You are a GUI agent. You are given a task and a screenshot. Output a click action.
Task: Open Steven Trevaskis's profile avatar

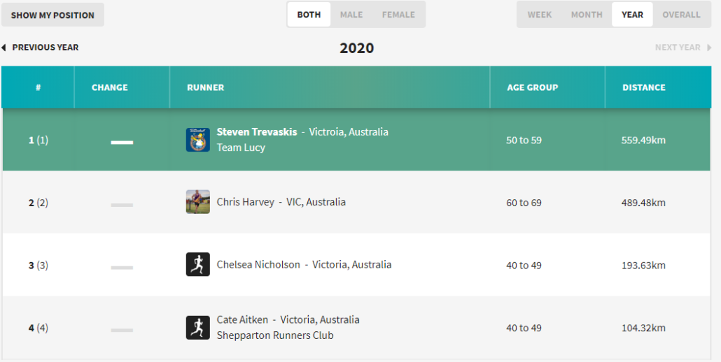(x=197, y=140)
